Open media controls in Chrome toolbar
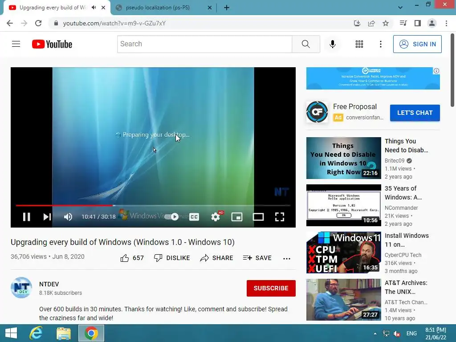456x342 pixels. tap(403, 23)
